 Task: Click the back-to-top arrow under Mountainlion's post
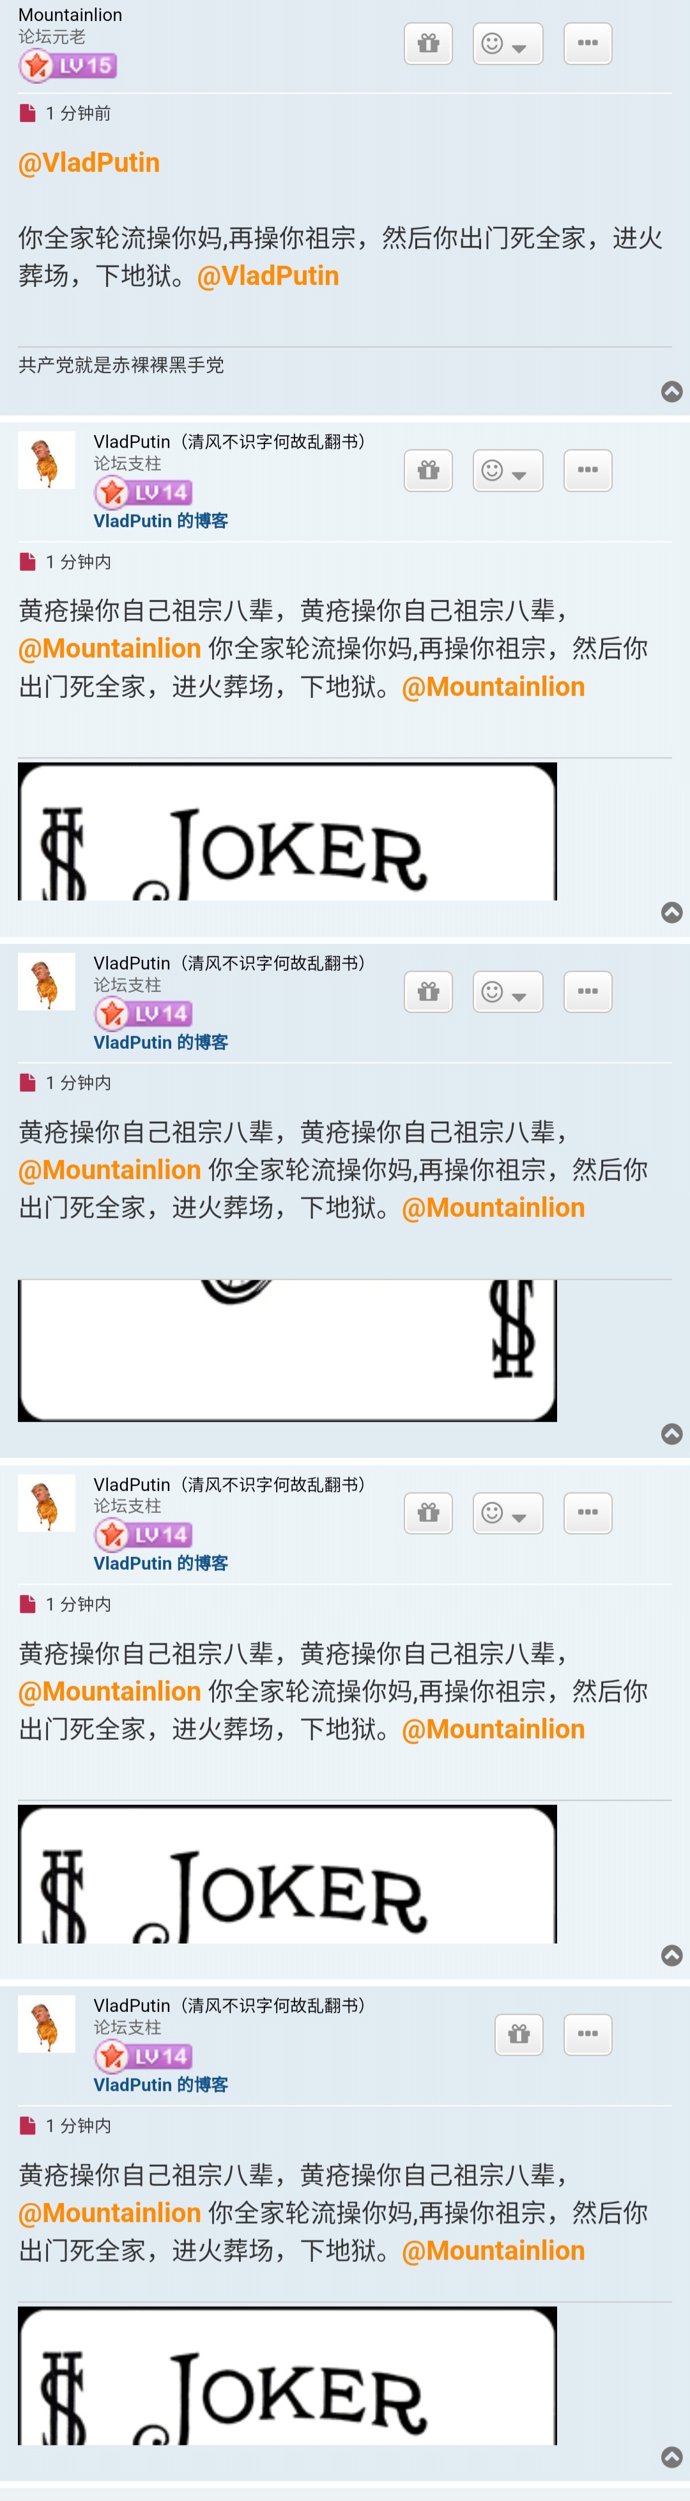point(671,391)
